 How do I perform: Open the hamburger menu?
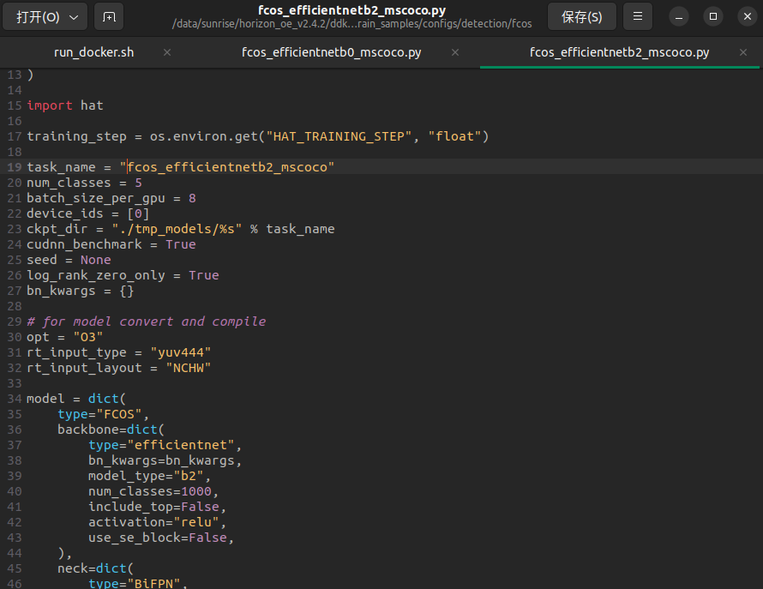tap(637, 16)
